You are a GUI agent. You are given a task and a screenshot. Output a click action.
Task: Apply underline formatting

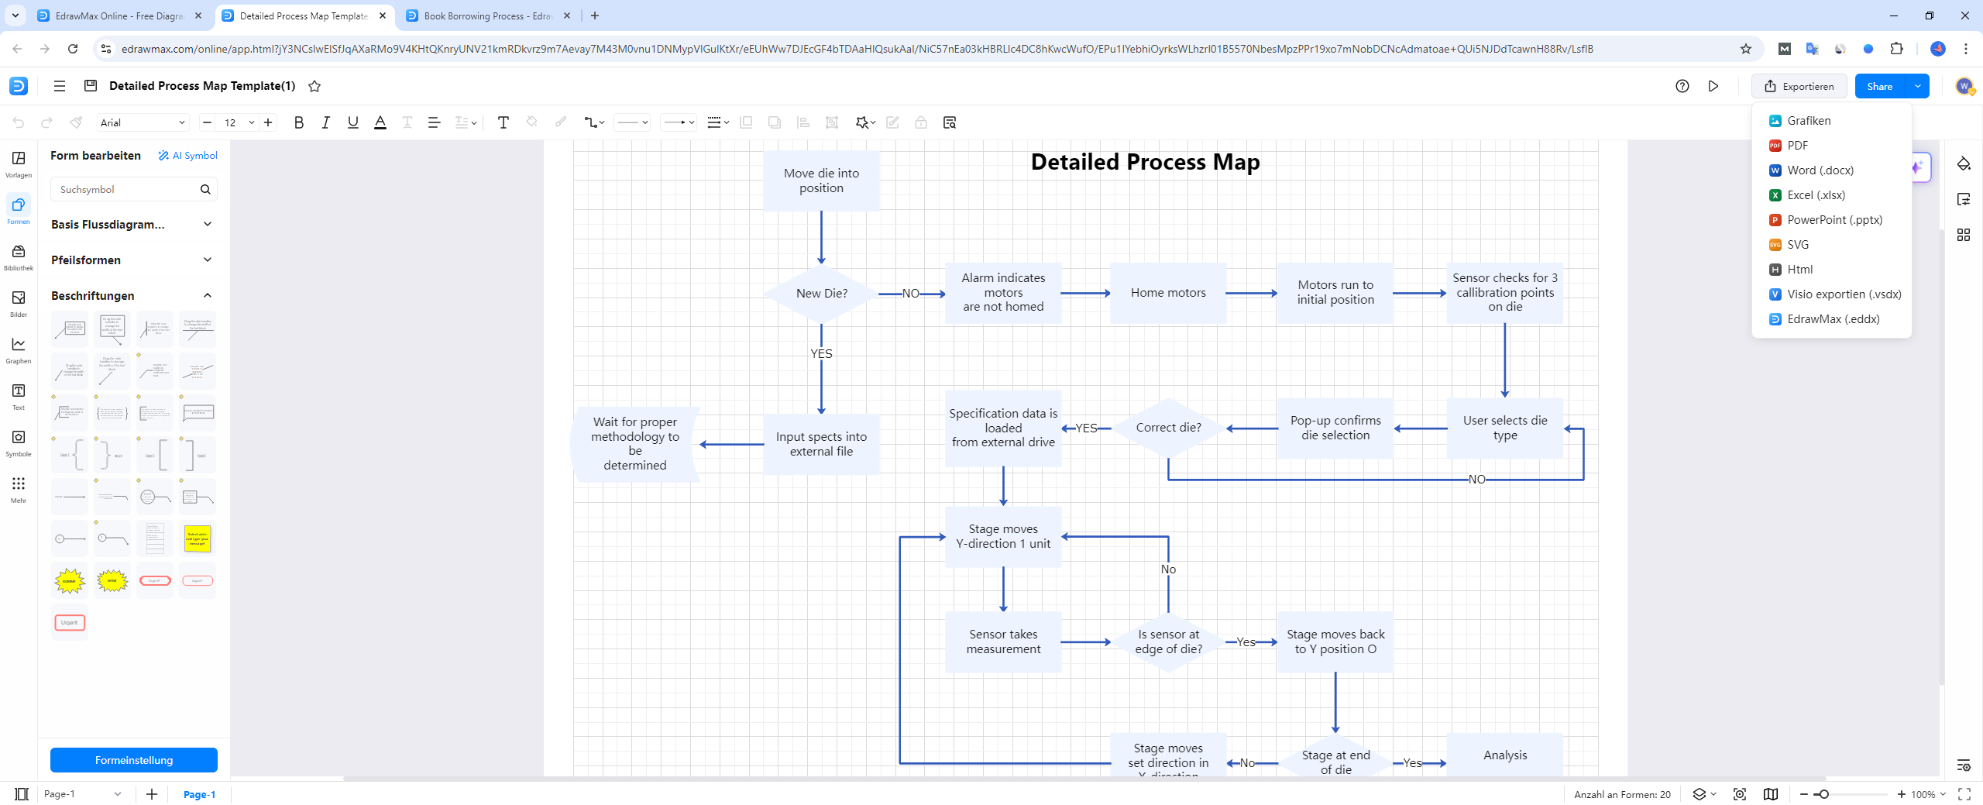[x=352, y=122]
